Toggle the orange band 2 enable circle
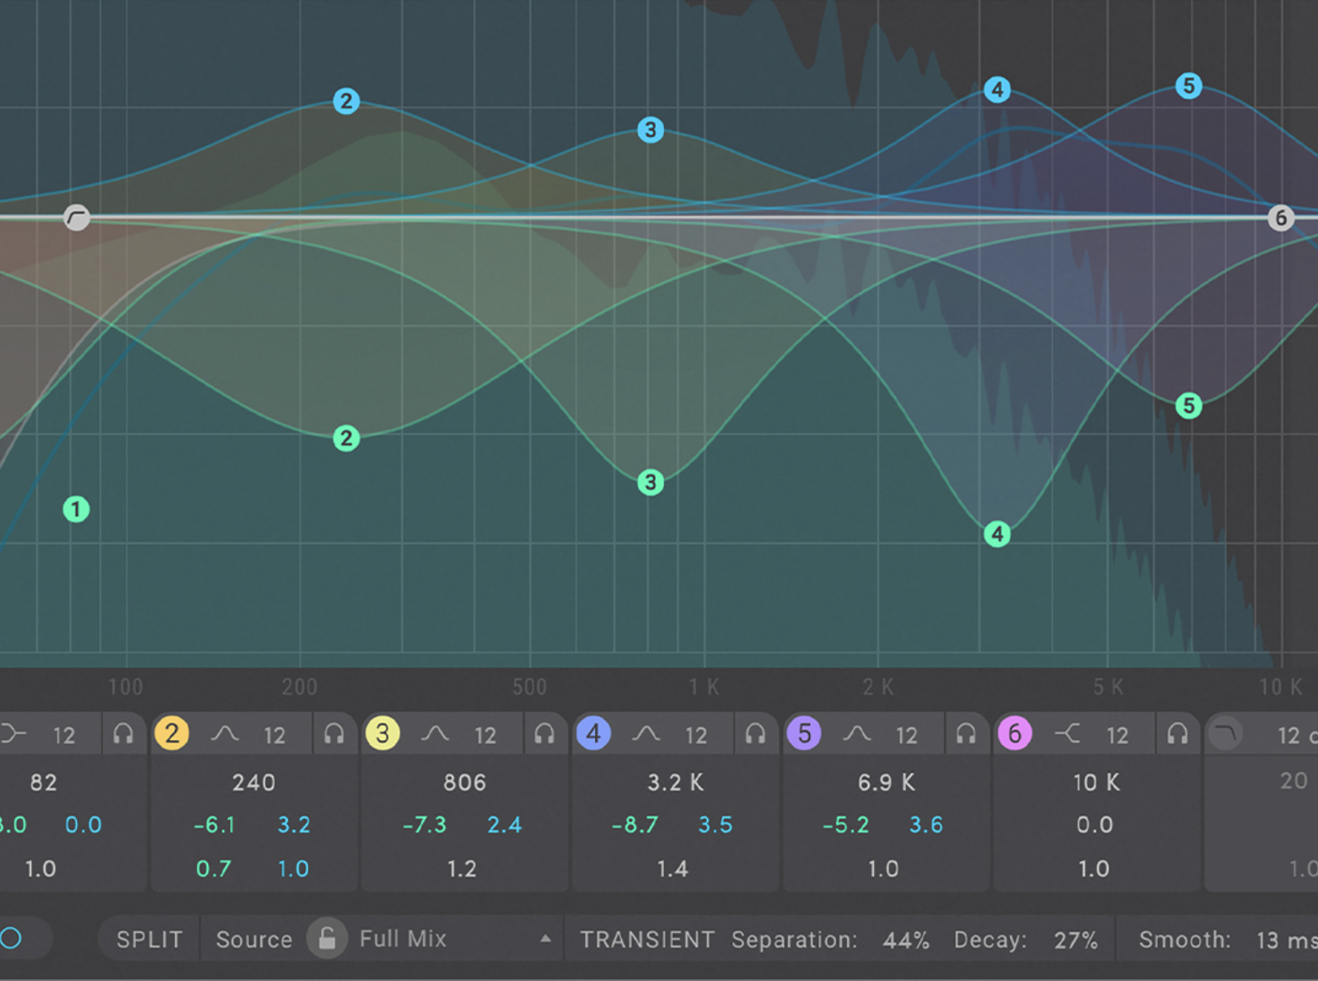1318x981 pixels. tap(172, 733)
